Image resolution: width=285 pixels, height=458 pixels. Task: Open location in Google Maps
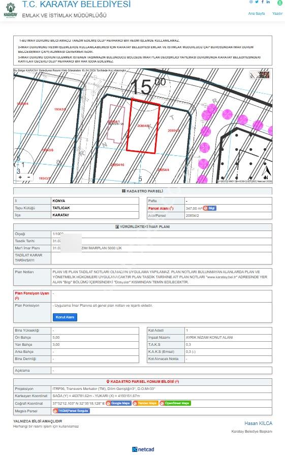[119, 403]
